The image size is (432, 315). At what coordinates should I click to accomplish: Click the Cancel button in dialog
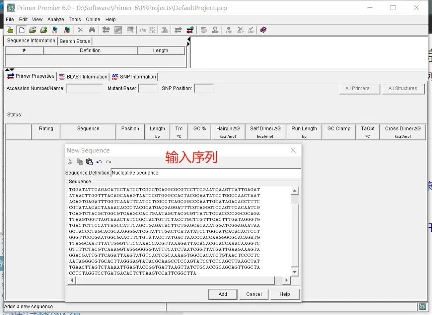254,294
